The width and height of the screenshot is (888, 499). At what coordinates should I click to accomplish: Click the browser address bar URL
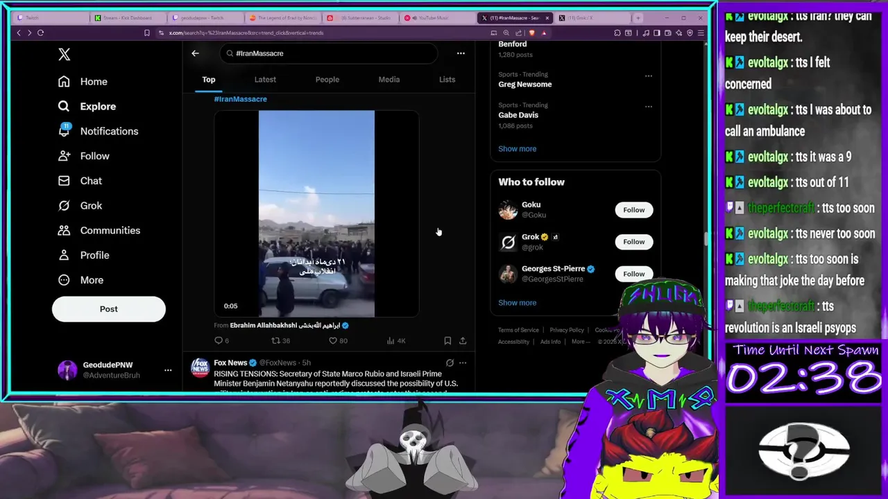[246, 33]
